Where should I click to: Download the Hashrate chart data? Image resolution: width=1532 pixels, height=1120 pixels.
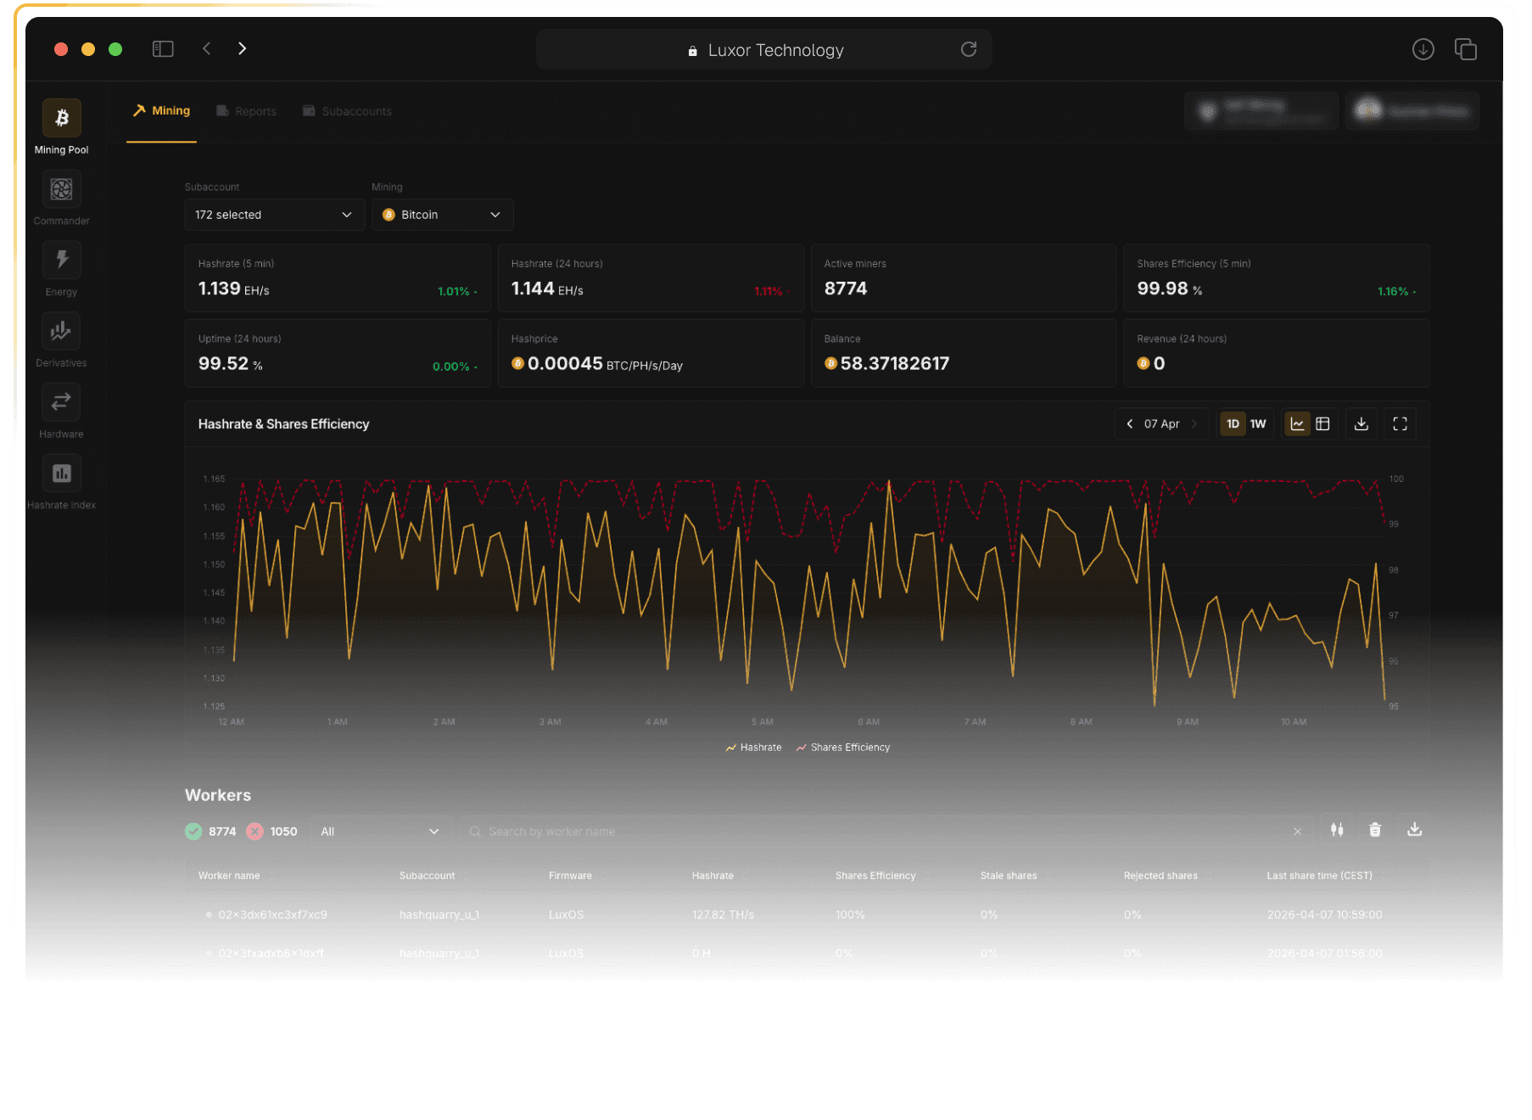tap(1361, 423)
